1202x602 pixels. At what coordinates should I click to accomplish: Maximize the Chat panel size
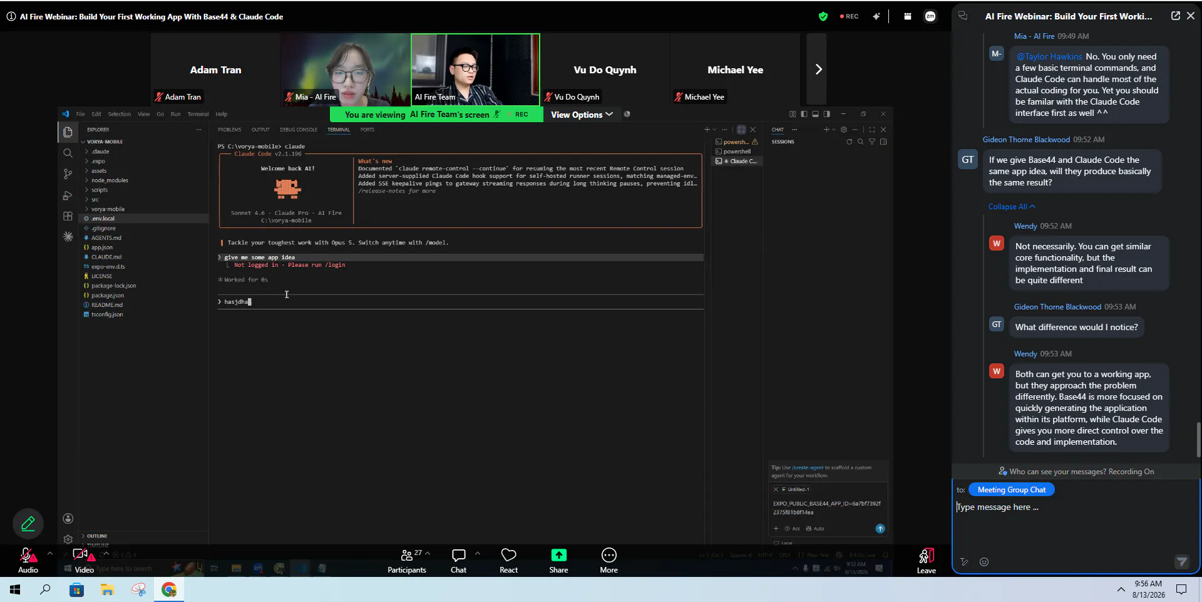(x=872, y=130)
